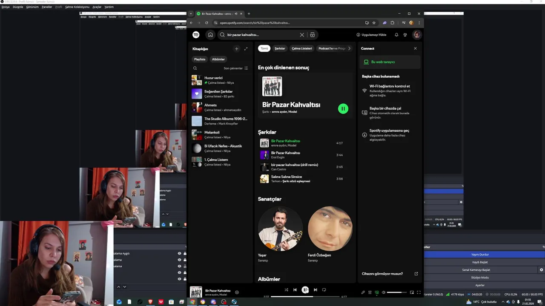Viewport: 545px width, 306px height.
Task: Open the weather widget showing 14°C
Action: click(x=481, y=302)
